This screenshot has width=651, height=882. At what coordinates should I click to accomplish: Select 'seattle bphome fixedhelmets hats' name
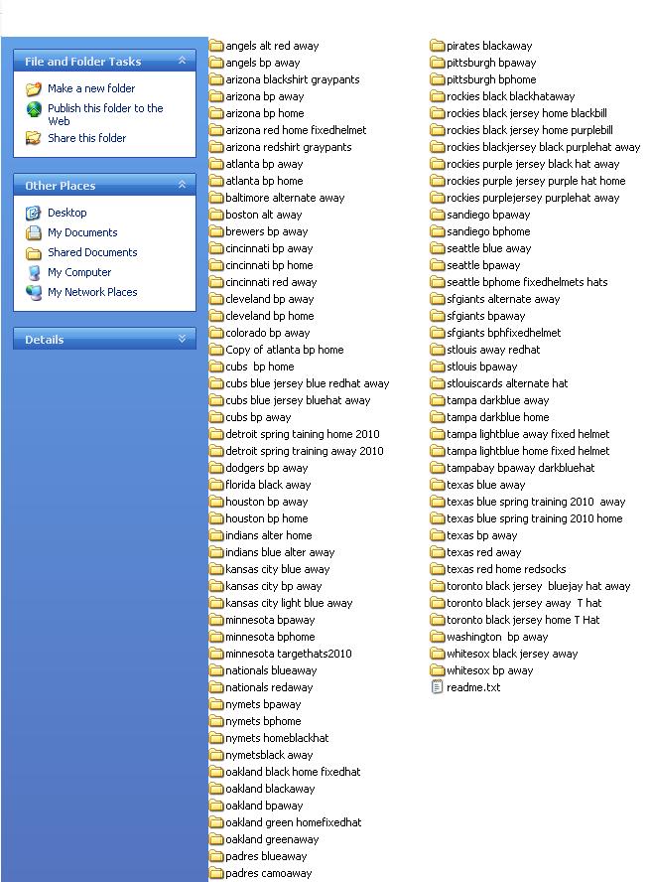tap(527, 282)
